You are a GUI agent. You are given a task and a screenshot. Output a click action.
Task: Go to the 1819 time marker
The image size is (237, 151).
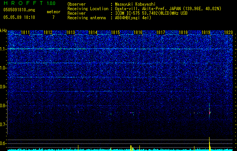(206, 33)
